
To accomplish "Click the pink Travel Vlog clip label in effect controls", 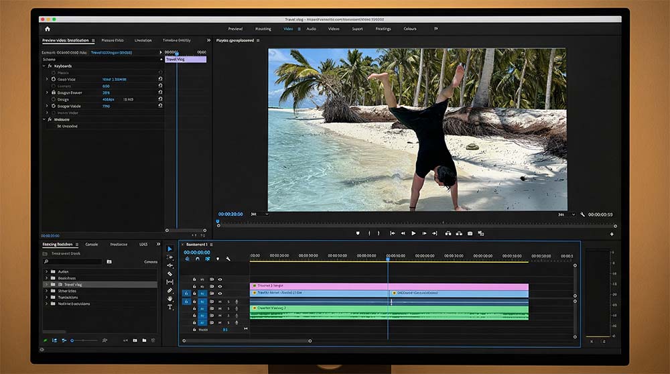I will pos(186,60).
